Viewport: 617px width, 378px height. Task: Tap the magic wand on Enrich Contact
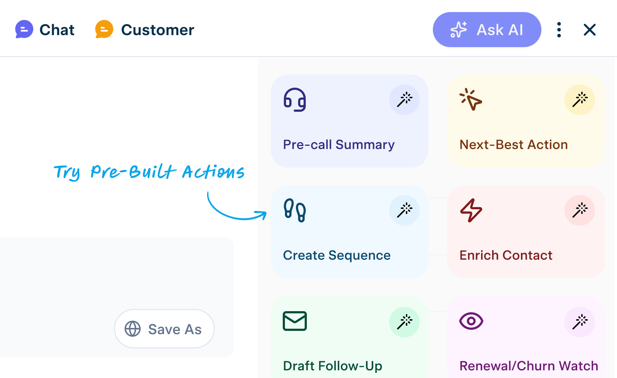point(580,210)
